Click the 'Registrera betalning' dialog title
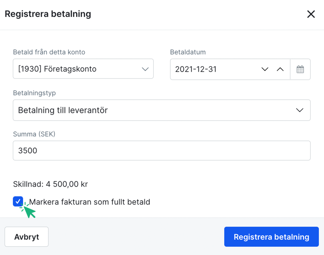324x255 pixels. coord(48,14)
